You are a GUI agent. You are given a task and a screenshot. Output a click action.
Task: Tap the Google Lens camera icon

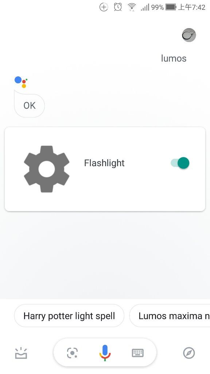tap(72, 353)
